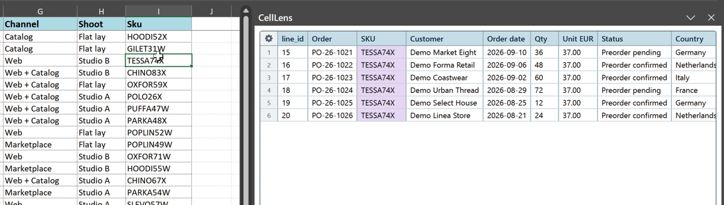The width and height of the screenshot is (724, 205).
Task: Select cell PARKA54W
Action: click(159, 193)
